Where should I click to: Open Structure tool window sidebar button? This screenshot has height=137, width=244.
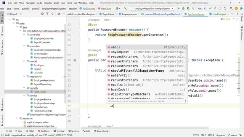pyautogui.click(x=2, y=121)
